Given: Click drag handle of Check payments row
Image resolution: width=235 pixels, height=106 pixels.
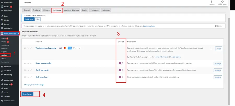Looking at the screenshot, I should 25,70.
